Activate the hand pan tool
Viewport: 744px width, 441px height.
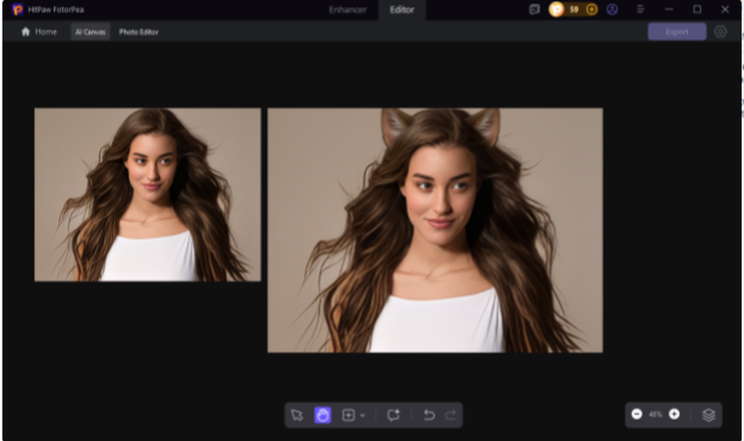point(323,415)
